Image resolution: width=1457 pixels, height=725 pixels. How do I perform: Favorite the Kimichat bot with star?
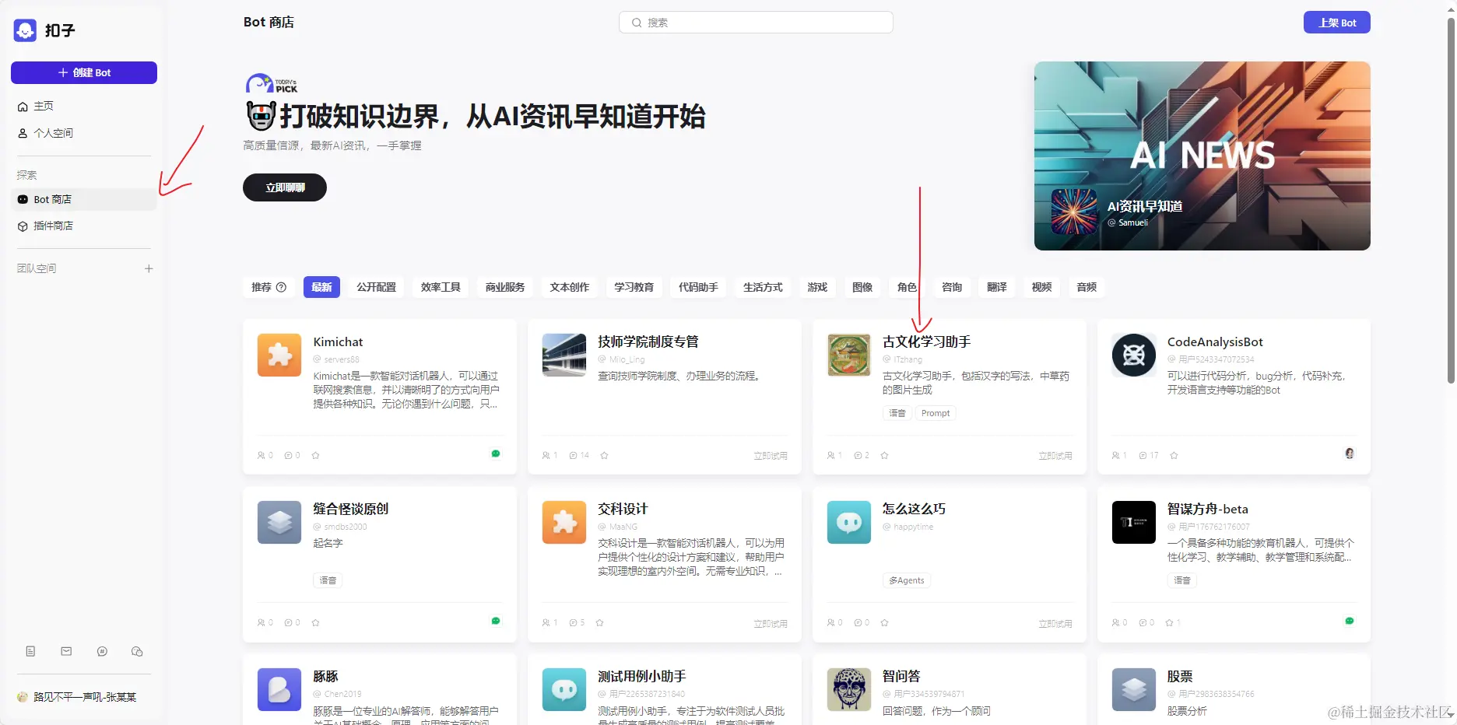point(315,456)
